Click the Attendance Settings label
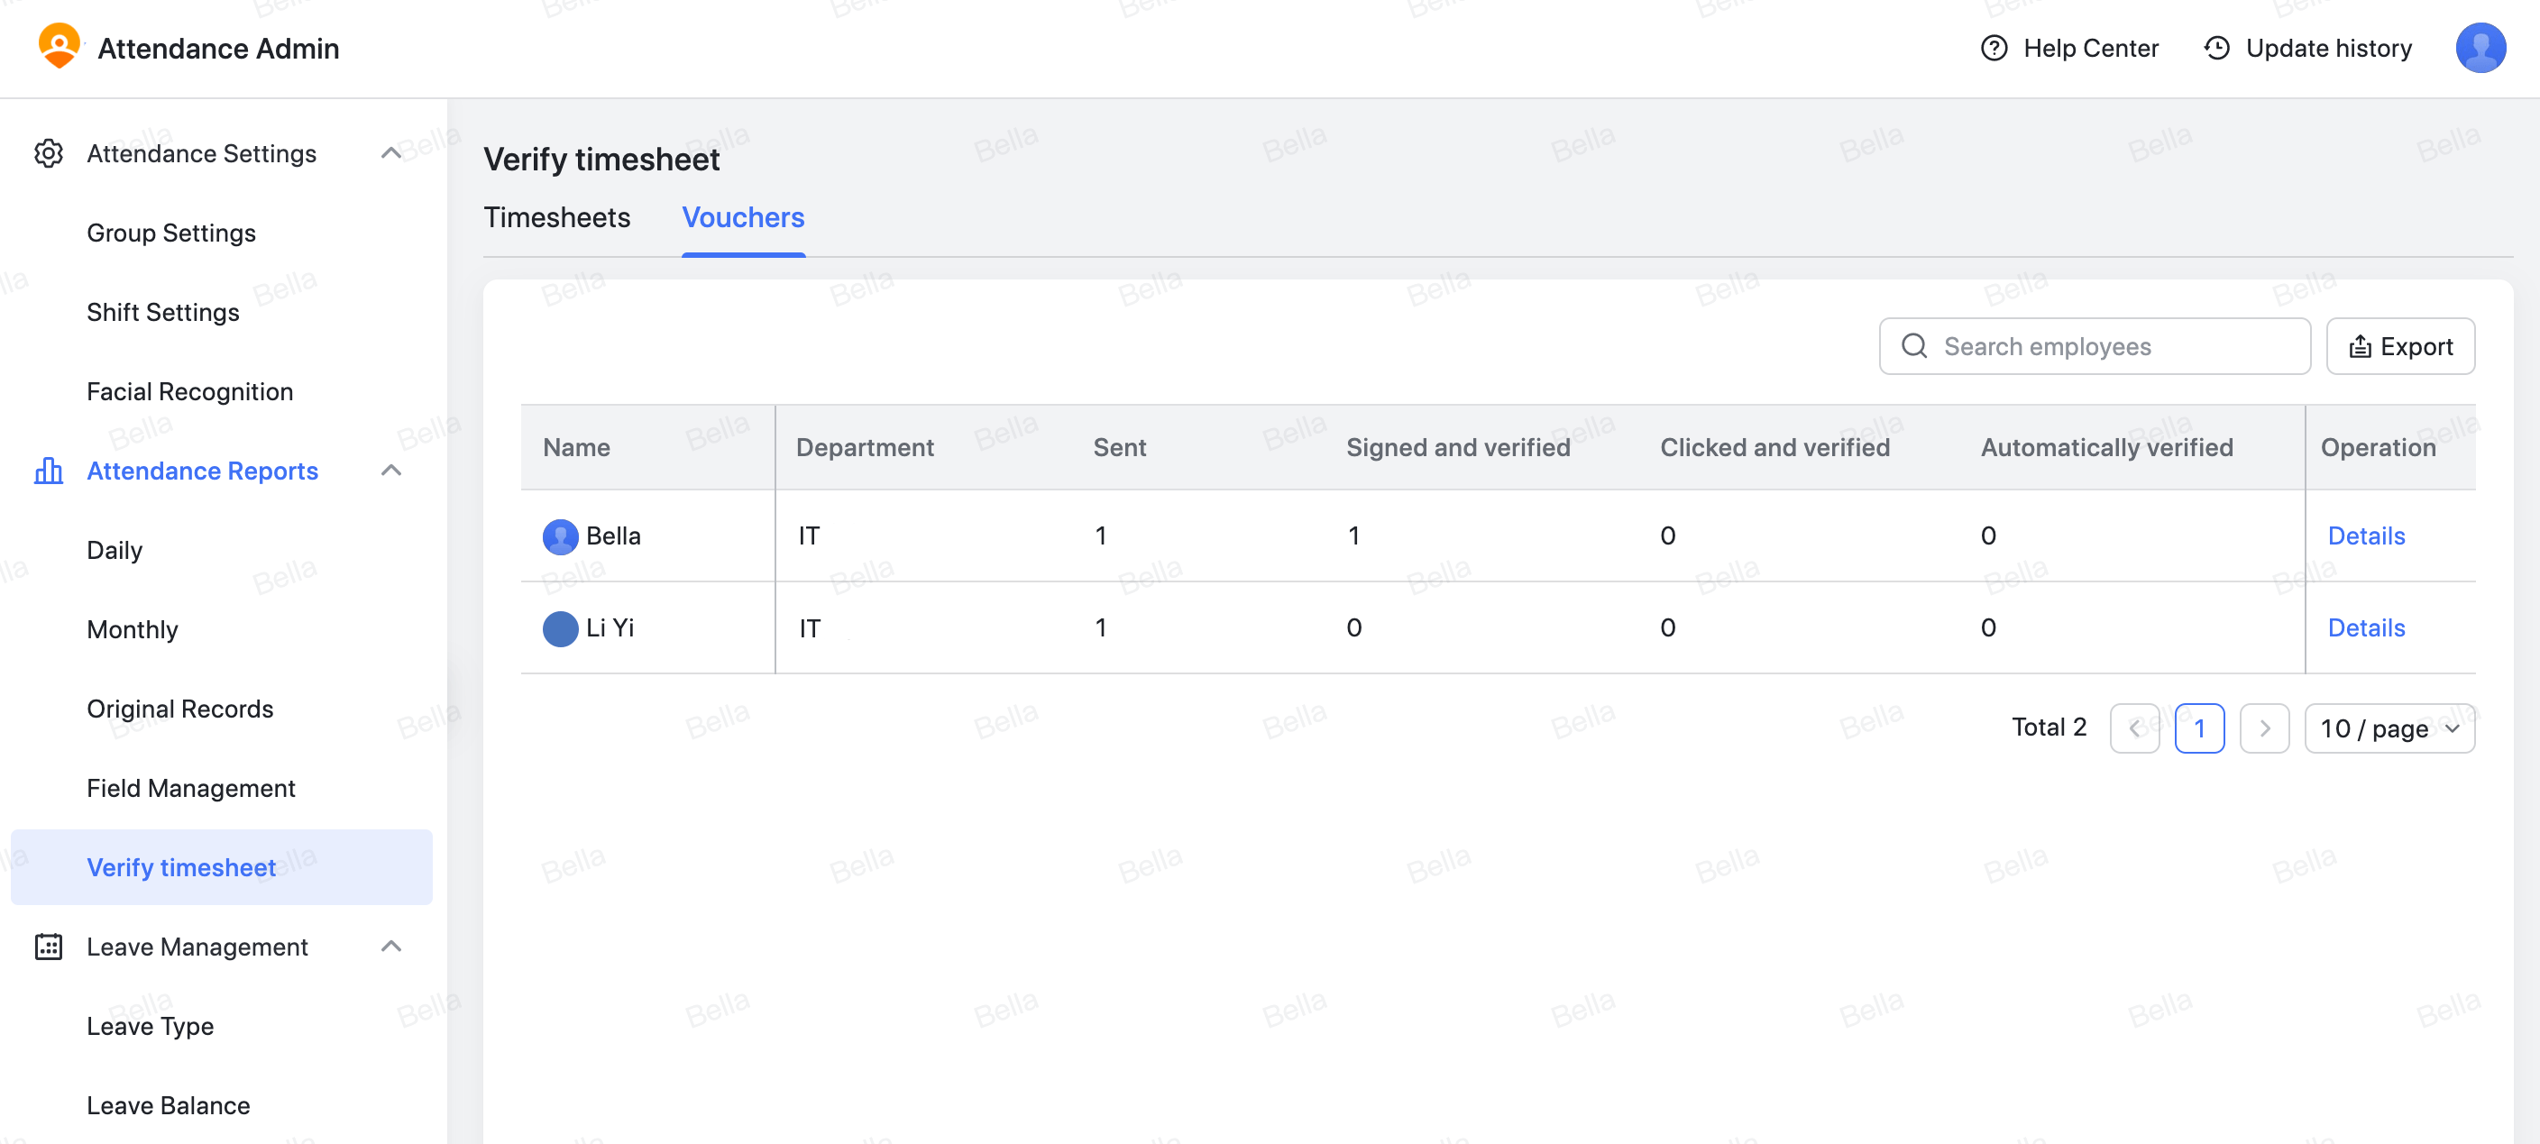 tap(201, 154)
